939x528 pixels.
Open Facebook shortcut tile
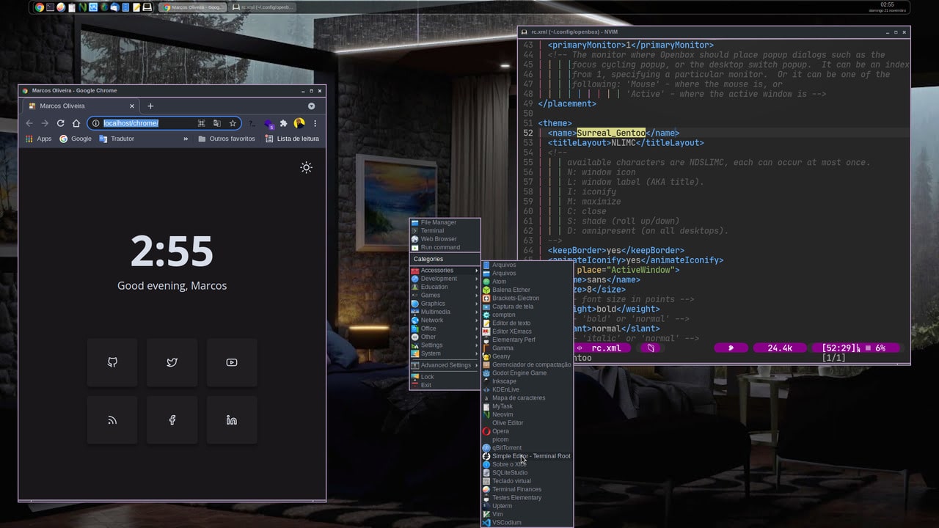pyautogui.click(x=172, y=420)
